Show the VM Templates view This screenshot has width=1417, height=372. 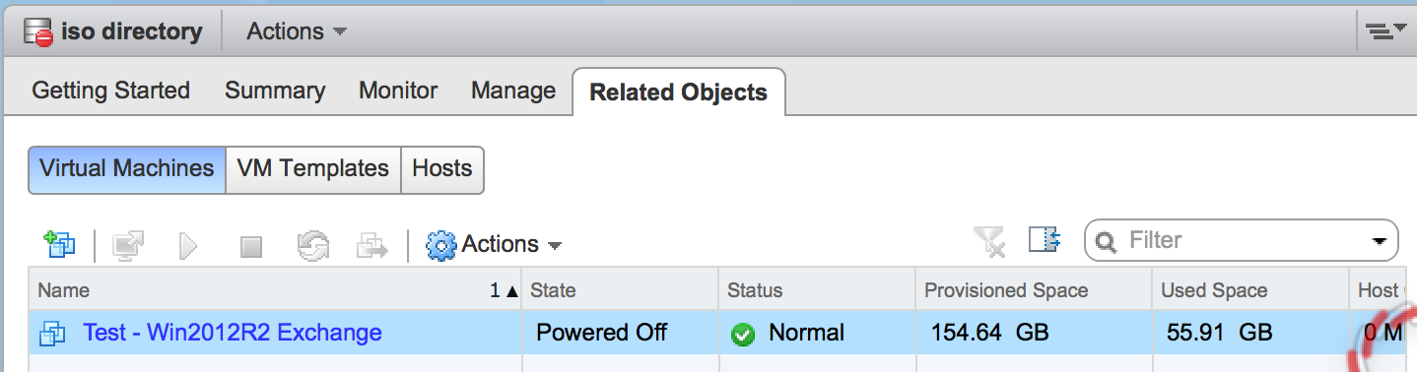tap(313, 168)
